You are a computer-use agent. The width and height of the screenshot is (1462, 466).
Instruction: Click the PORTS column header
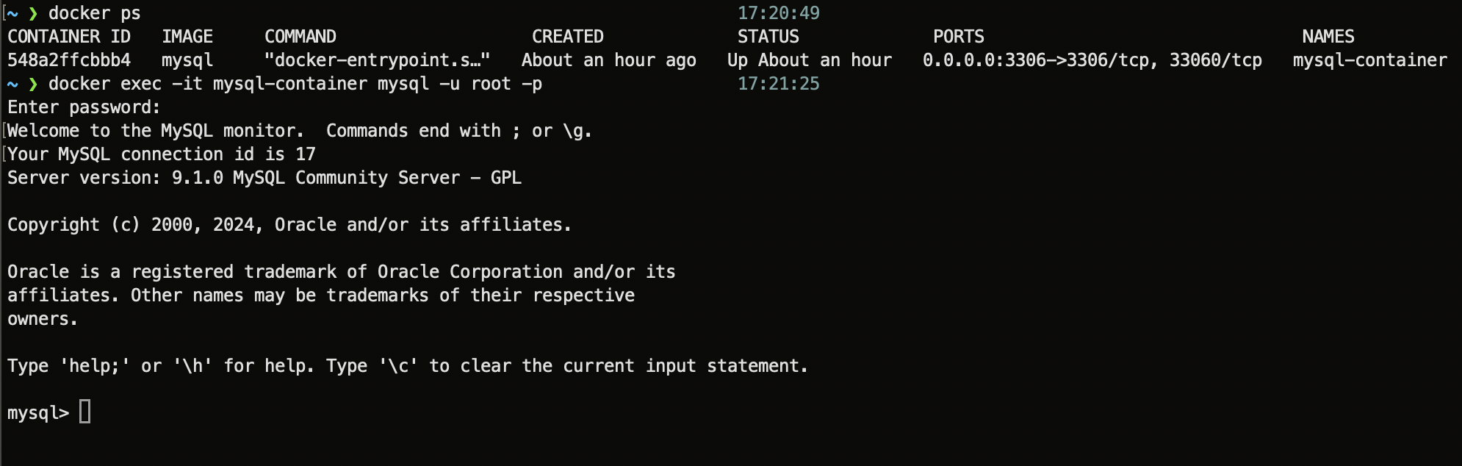point(959,37)
